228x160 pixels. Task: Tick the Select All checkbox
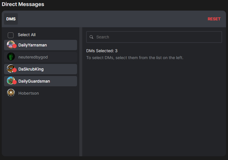11,35
